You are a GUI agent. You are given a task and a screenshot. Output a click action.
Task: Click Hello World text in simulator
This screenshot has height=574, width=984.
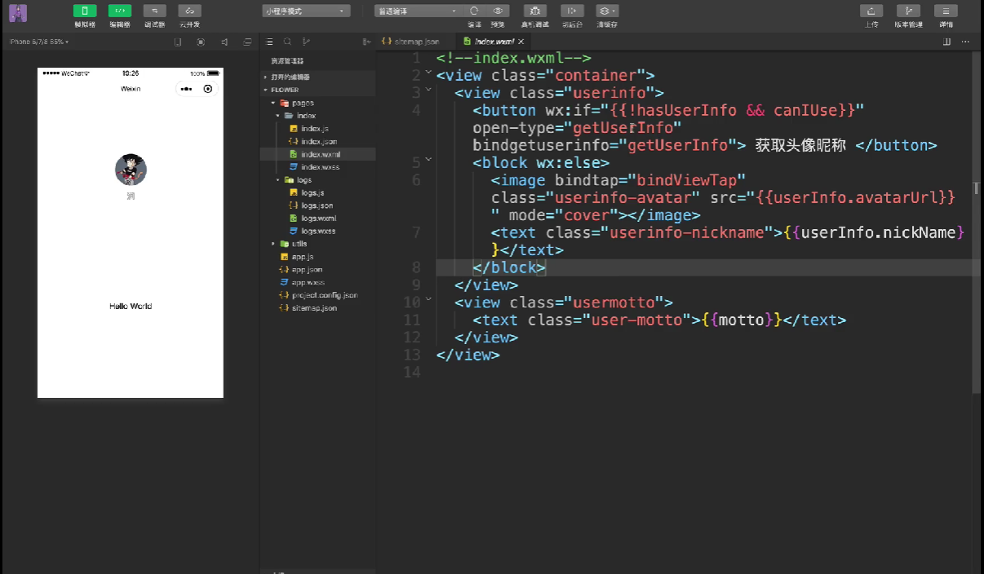(131, 307)
